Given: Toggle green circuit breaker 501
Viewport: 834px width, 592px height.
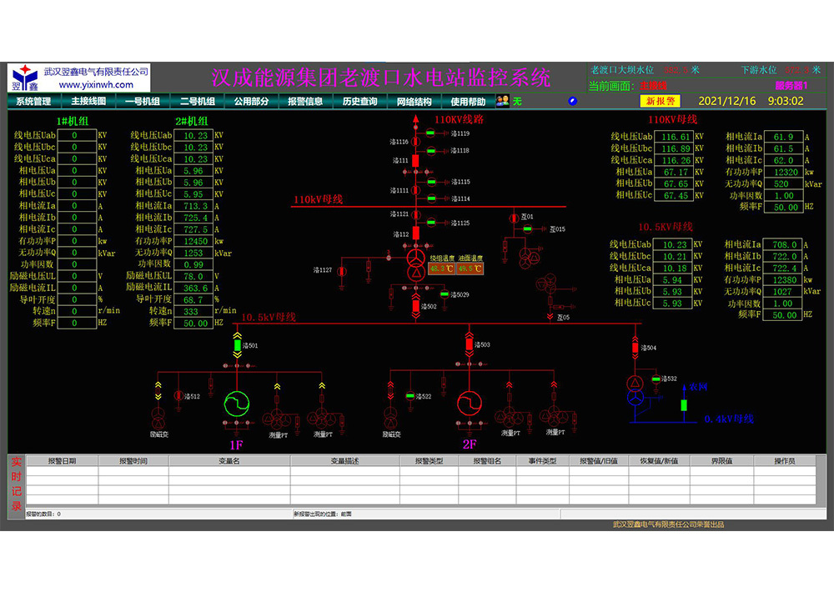Looking at the screenshot, I should (237, 345).
